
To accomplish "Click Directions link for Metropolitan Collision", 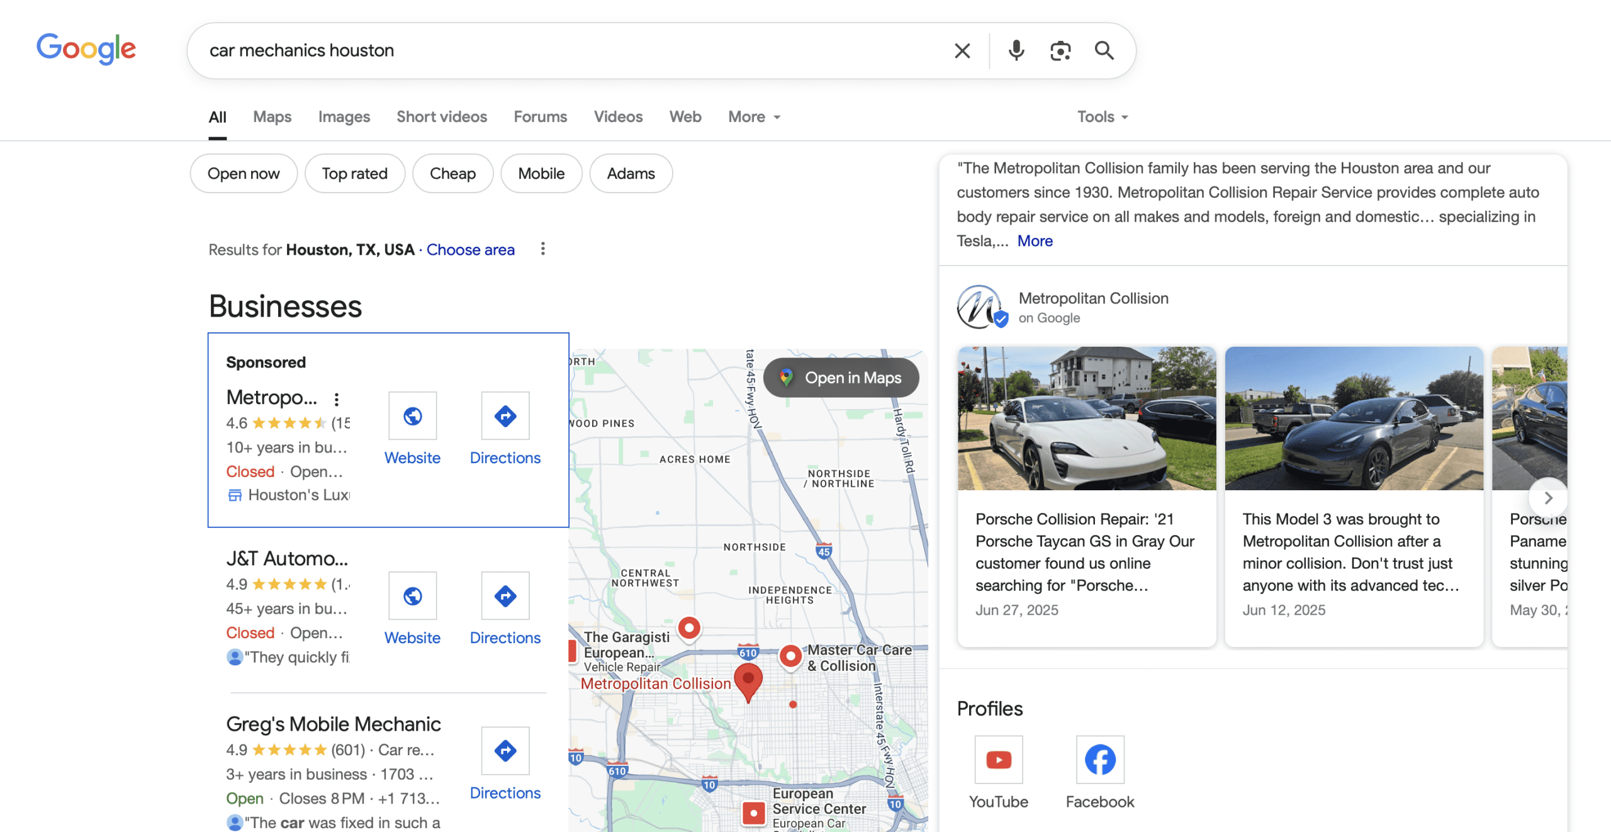I will tap(505, 458).
